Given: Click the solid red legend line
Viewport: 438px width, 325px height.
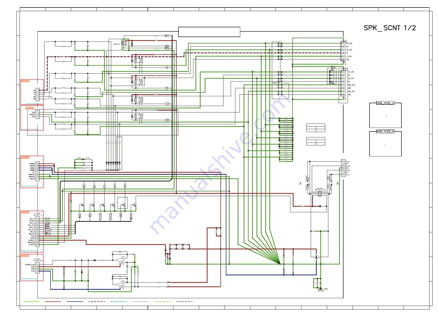Looking at the screenshot, I should click(53, 301).
